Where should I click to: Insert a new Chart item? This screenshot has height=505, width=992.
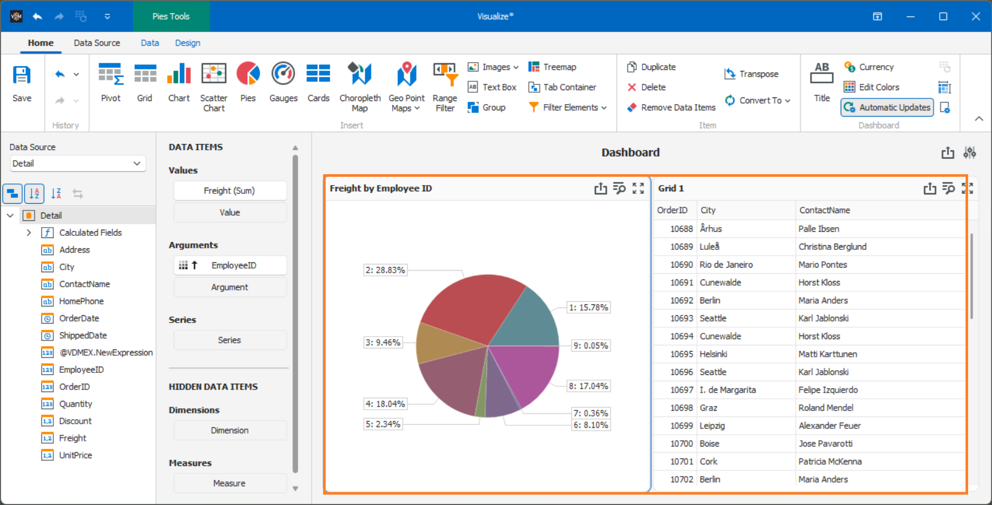tap(178, 83)
